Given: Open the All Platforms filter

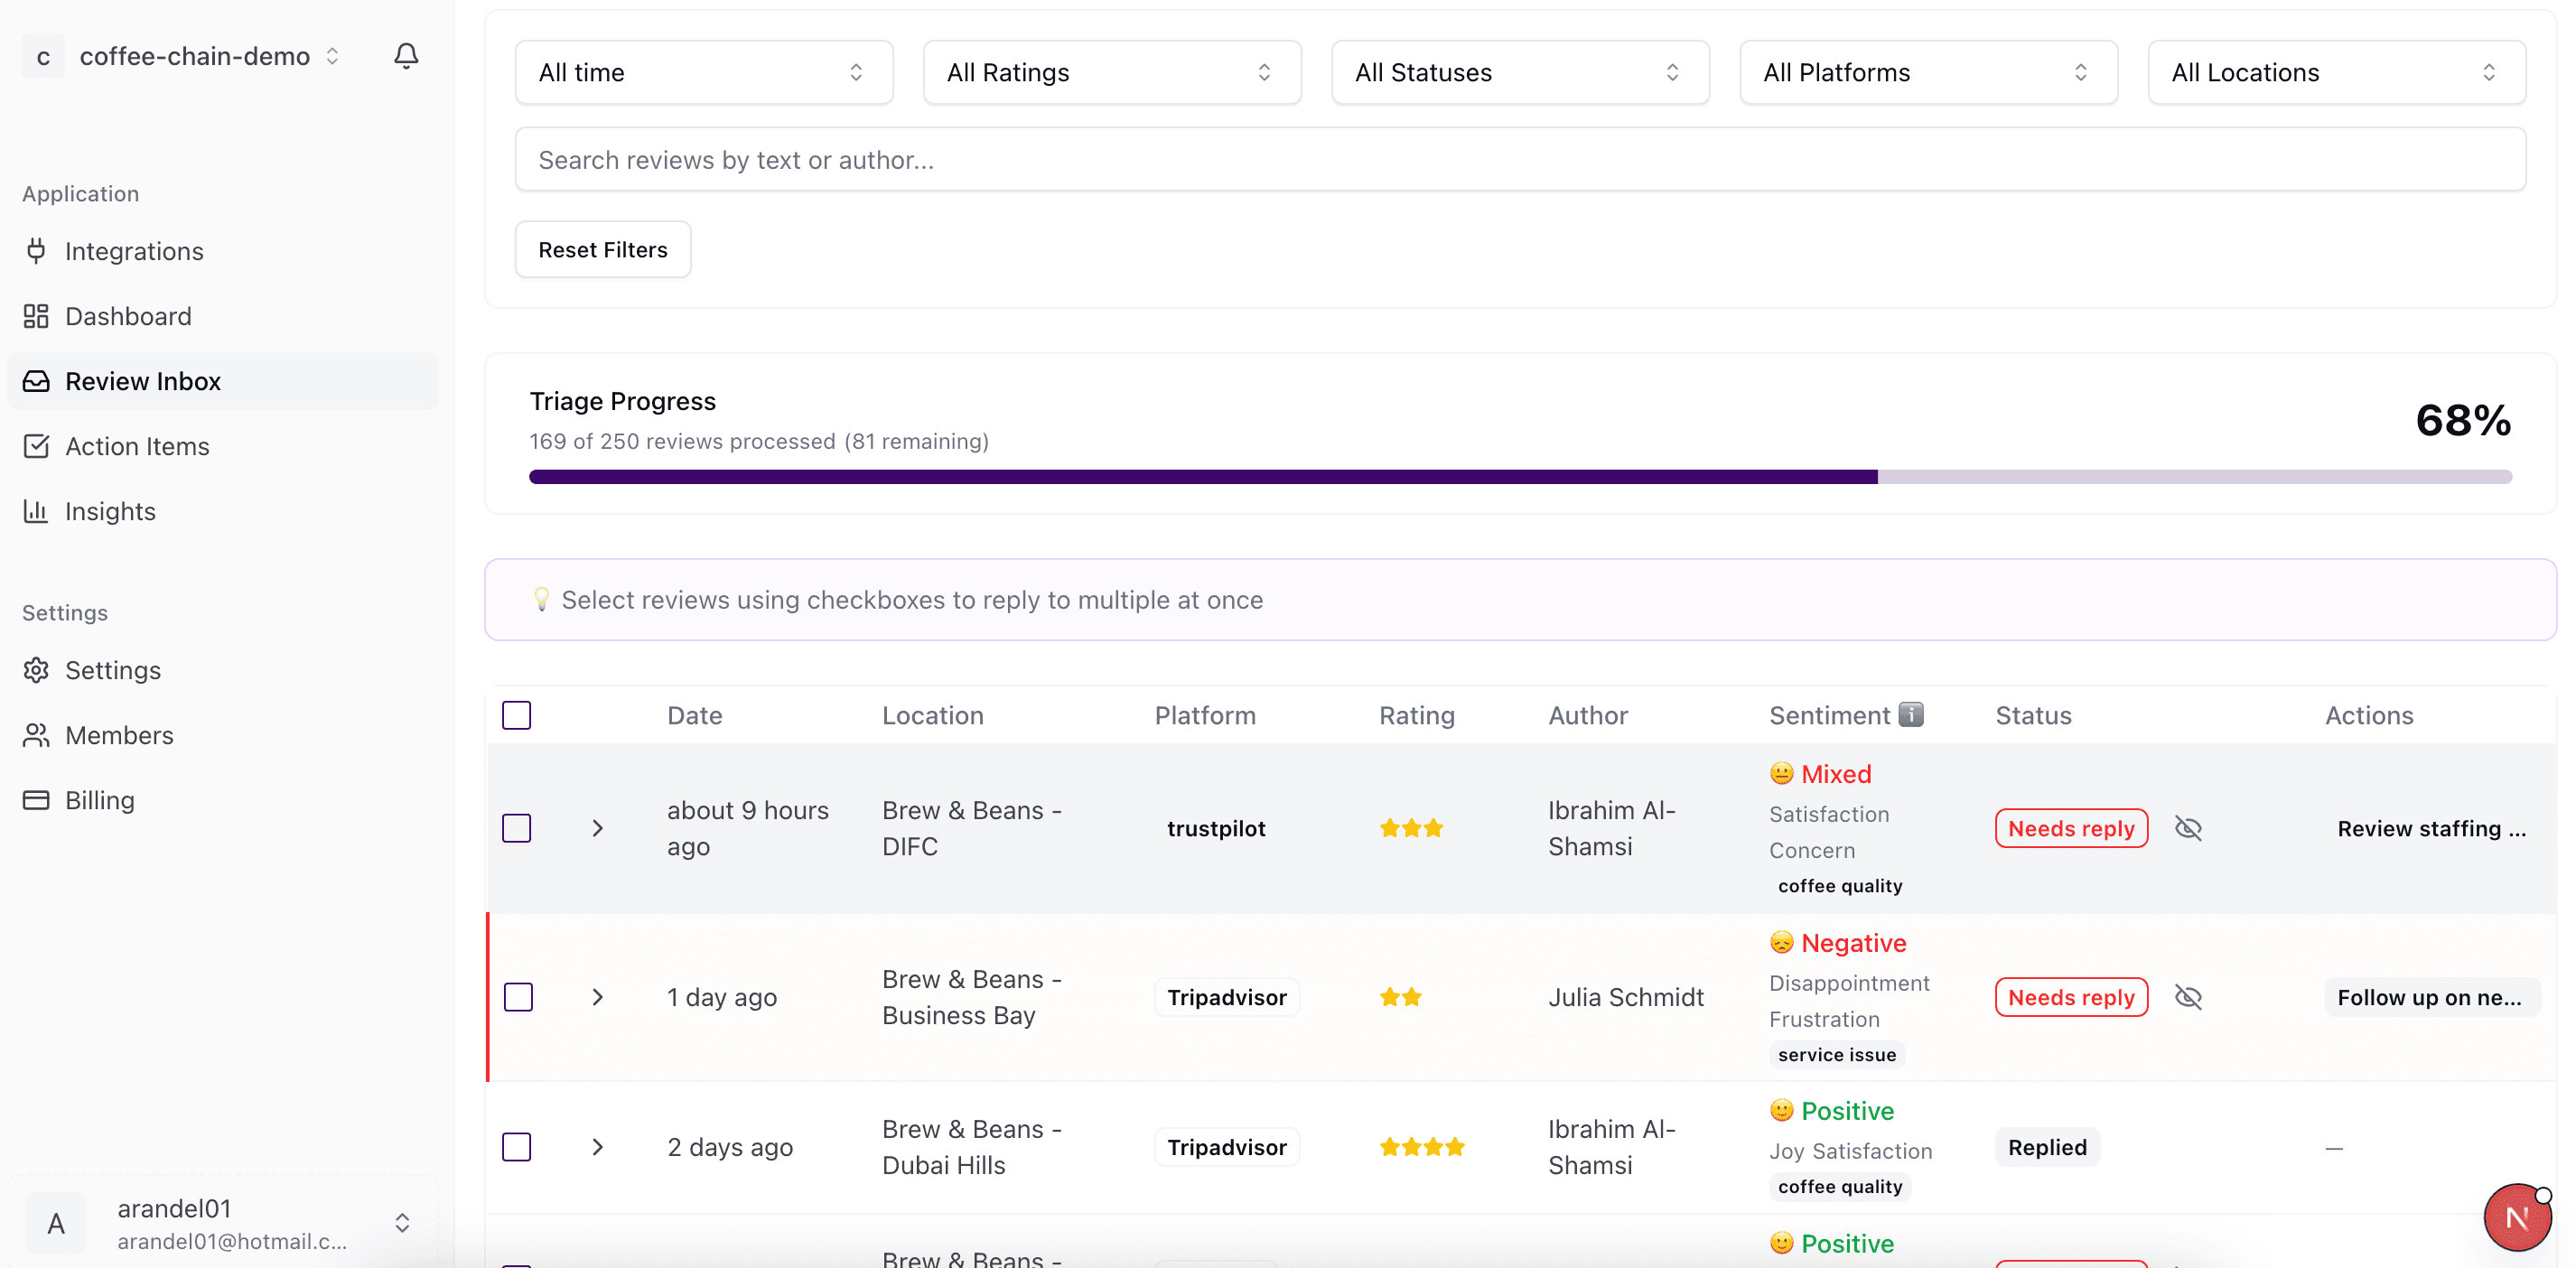Looking at the screenshot, I should point(1927,72).
